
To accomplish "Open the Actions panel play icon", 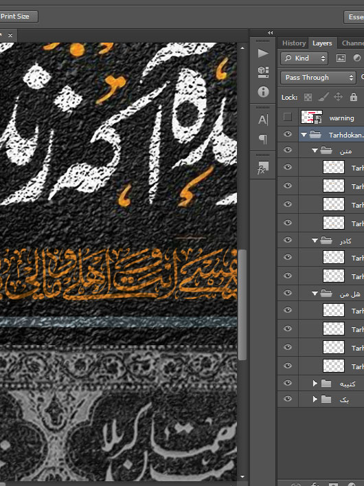I will pos(263,53).
